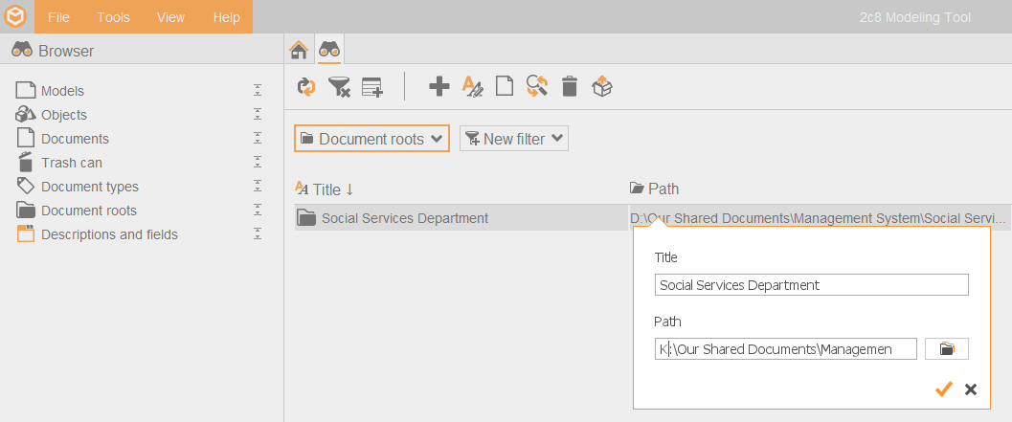Expand the Trash can section expander

[x=258, y=162]
